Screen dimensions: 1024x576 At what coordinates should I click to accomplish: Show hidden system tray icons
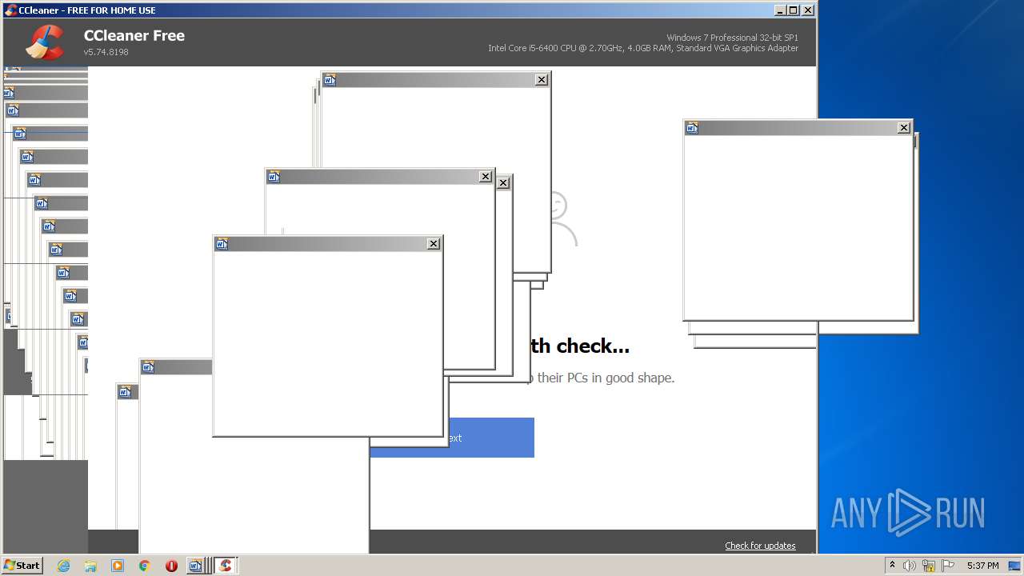[892, 566]
